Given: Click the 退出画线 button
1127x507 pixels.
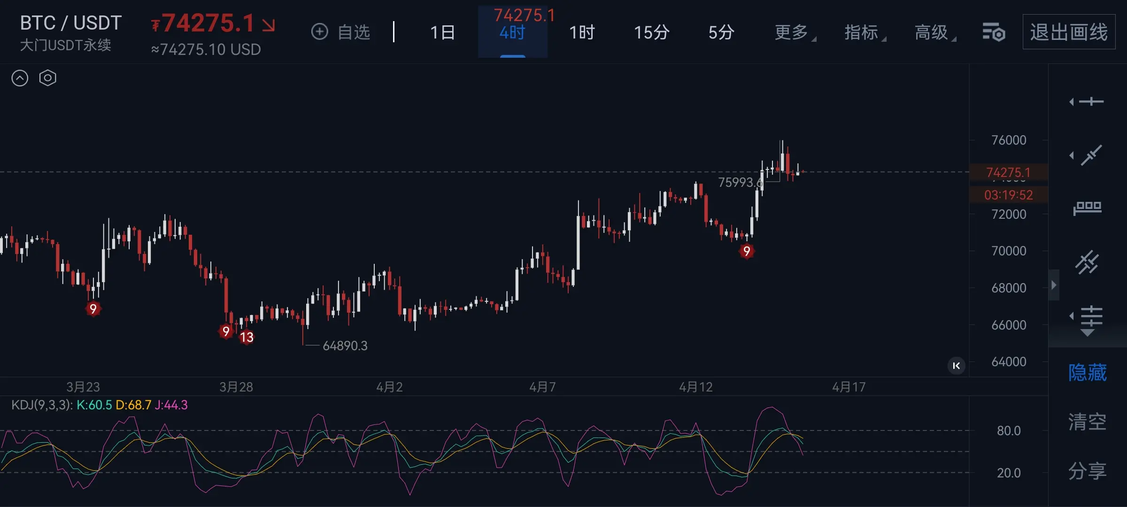Looking at the screenshot, I should [x=1069, y=32].
